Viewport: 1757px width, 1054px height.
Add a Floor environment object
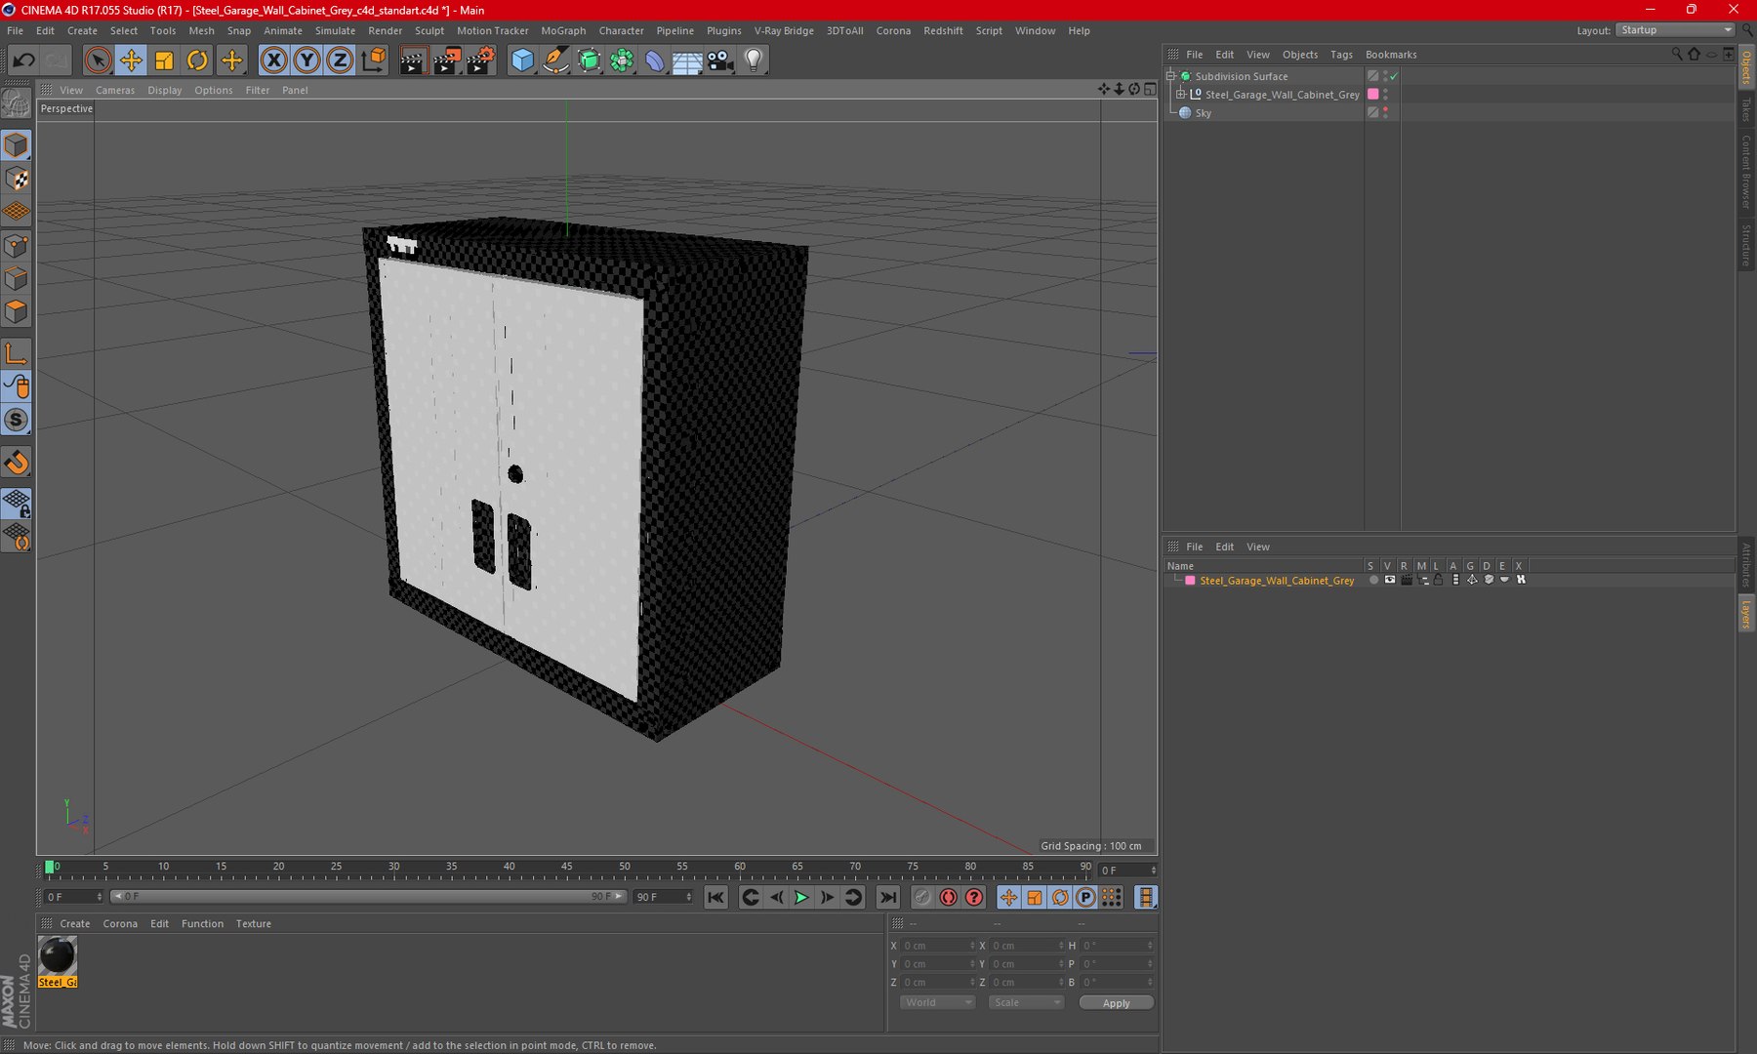tap(687, 61)
